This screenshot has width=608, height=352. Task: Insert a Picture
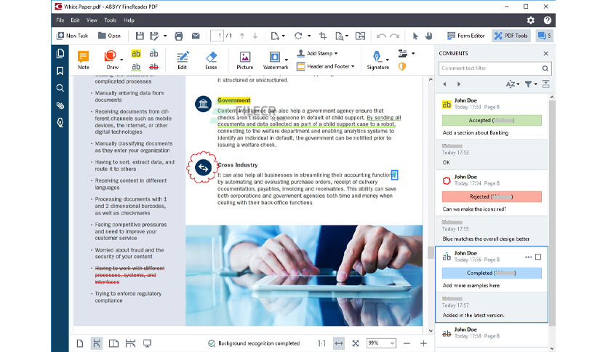point(244,60)
